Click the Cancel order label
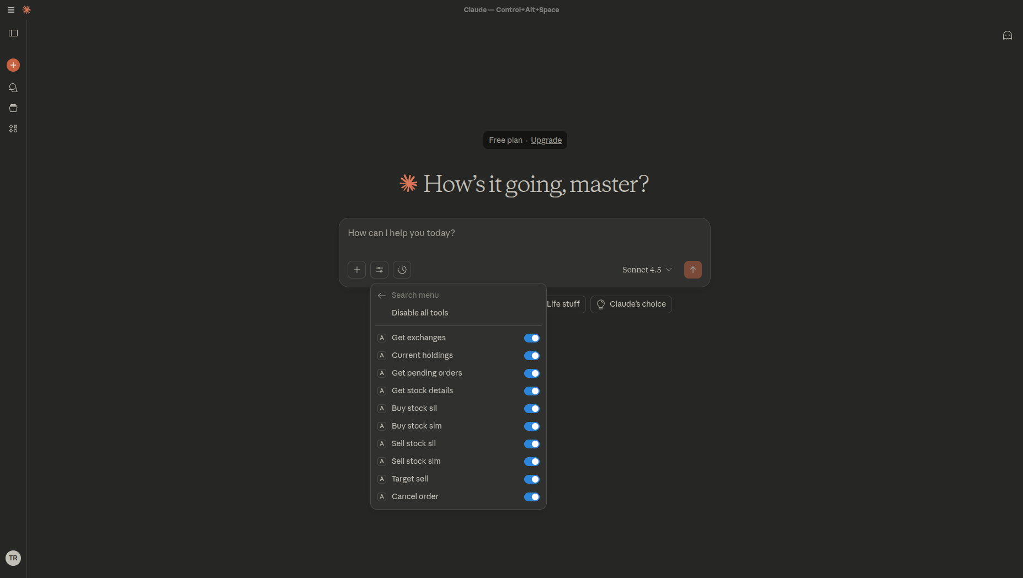 coord(415,496)
